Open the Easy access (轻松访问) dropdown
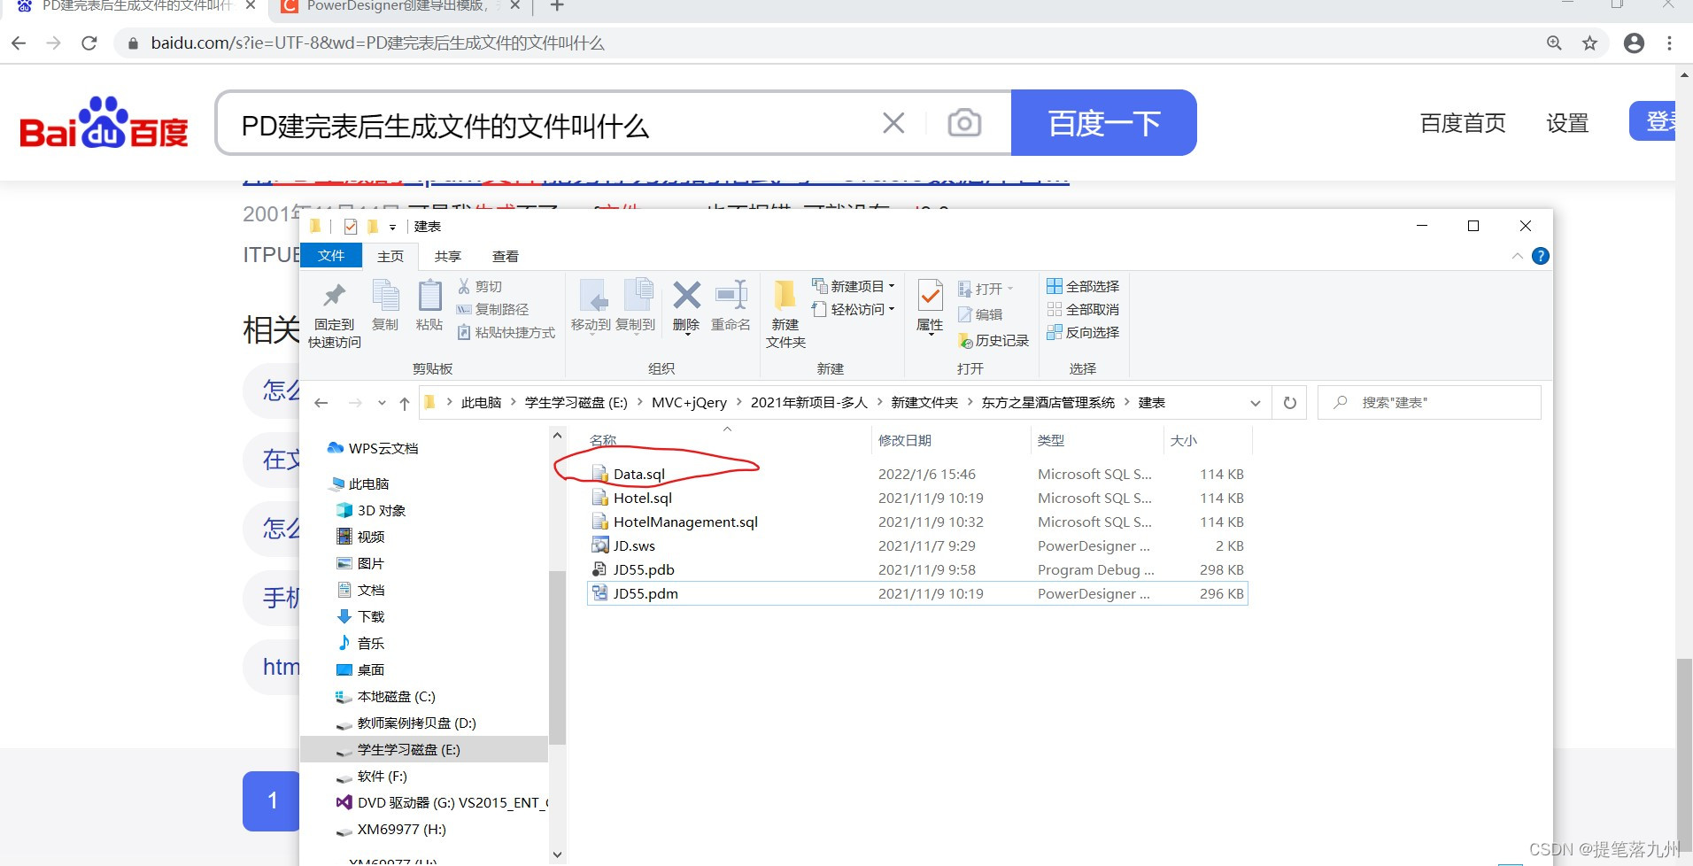Screen dimensions: 1693x866 tap(854, 309)
